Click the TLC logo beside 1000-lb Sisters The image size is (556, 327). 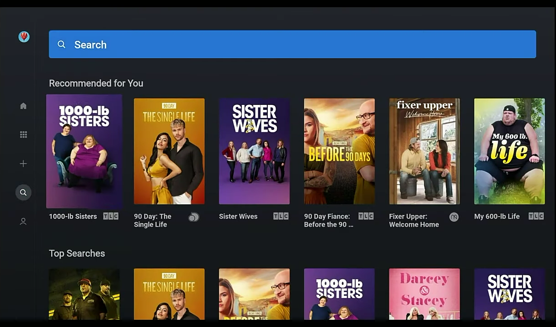point(111,216)
